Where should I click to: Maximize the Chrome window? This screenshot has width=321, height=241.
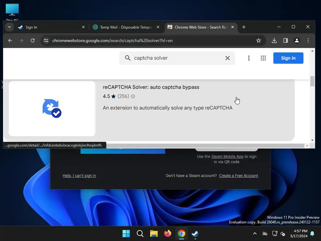click(x=293, y=27)
